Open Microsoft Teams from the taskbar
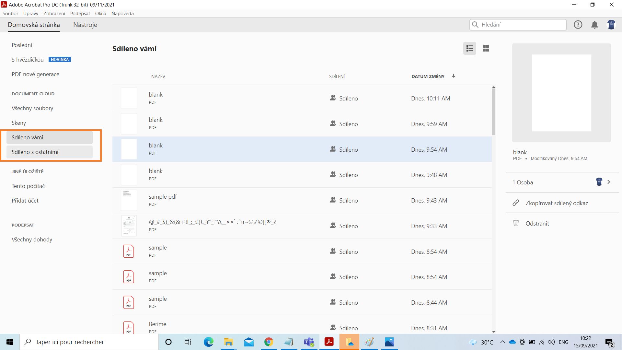Image resolution: width=622 pixels, height=350 pixels. tap(309, 342)
